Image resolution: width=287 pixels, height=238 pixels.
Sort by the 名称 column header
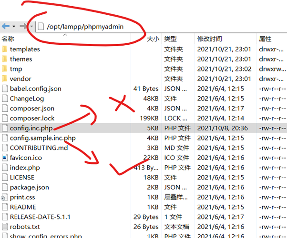point(8,39)
